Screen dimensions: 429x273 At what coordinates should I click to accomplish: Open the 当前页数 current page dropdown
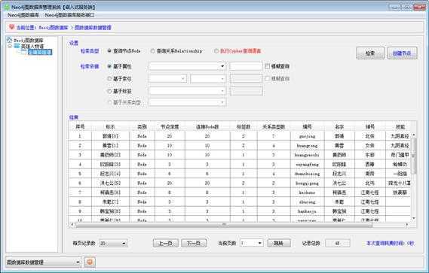pos(251,243)
